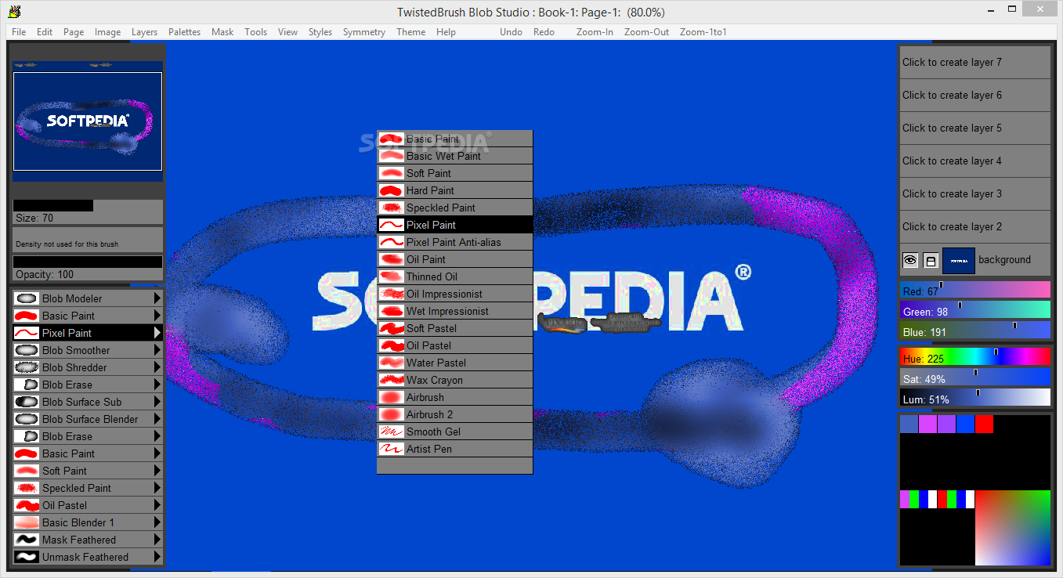This screenshot has width=1063, height=578.
Task: Choose the Basic Blender 1 tool icon
Action: [27, 522]
